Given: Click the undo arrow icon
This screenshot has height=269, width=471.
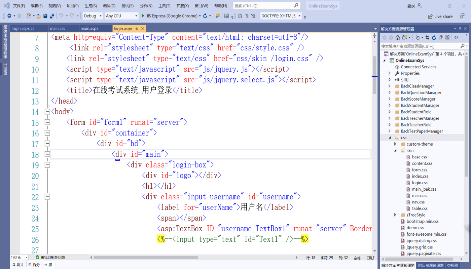Looking at the screenshot, I should pyautogui.click(x=61, y=16).
